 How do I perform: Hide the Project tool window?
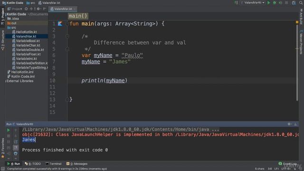pos(45,9)
